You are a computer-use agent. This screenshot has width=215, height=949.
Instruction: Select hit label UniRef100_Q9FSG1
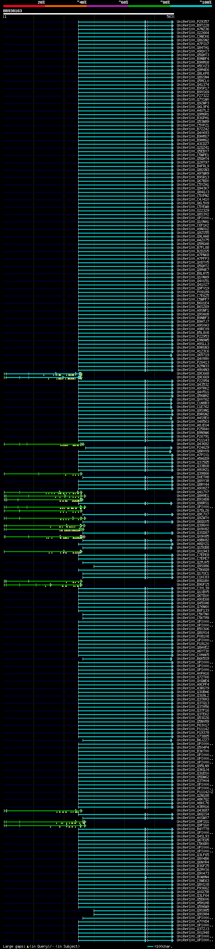point(193,821)
